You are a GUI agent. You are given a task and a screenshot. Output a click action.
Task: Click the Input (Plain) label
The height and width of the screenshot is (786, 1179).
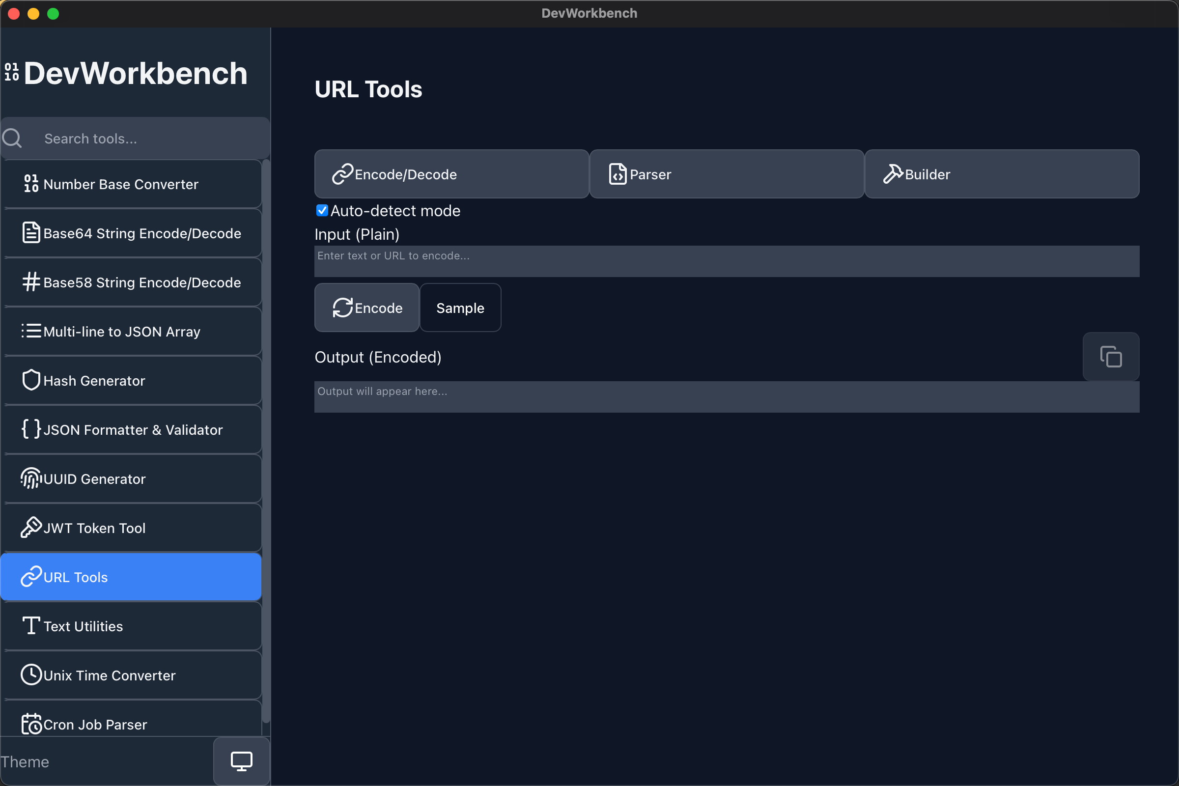click(357, 234)
